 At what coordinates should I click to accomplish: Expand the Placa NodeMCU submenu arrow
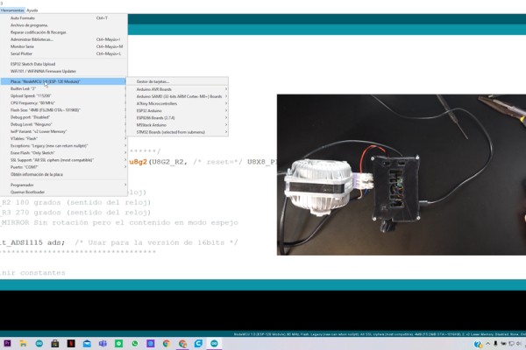[x=125, y=81]
